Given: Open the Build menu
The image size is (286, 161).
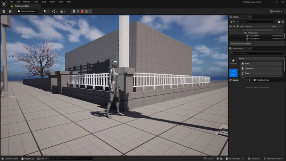Looking at the screenshot, I should tap(44, 2).
